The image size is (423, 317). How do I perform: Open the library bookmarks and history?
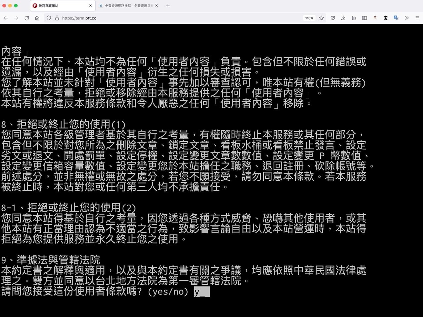point(354,18)
